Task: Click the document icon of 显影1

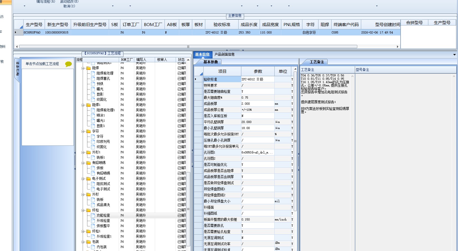Action: 93,126
